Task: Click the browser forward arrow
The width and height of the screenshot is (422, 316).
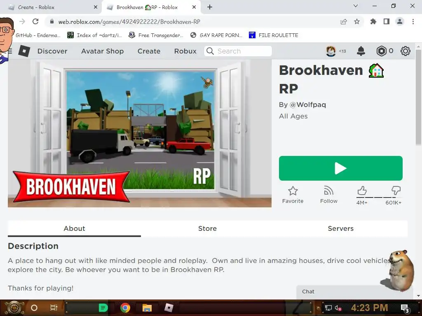Action: [22, 21]
